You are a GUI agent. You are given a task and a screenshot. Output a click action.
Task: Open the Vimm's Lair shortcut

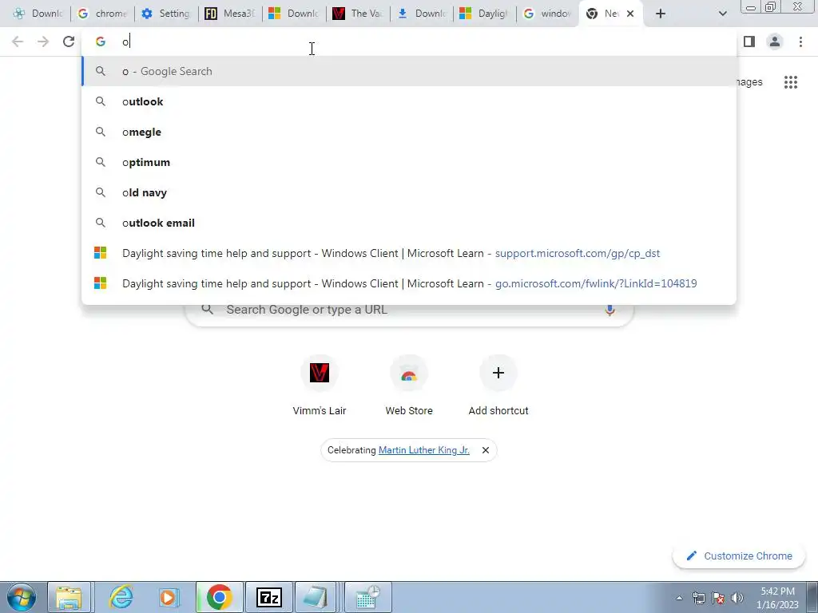coord(320,386)
